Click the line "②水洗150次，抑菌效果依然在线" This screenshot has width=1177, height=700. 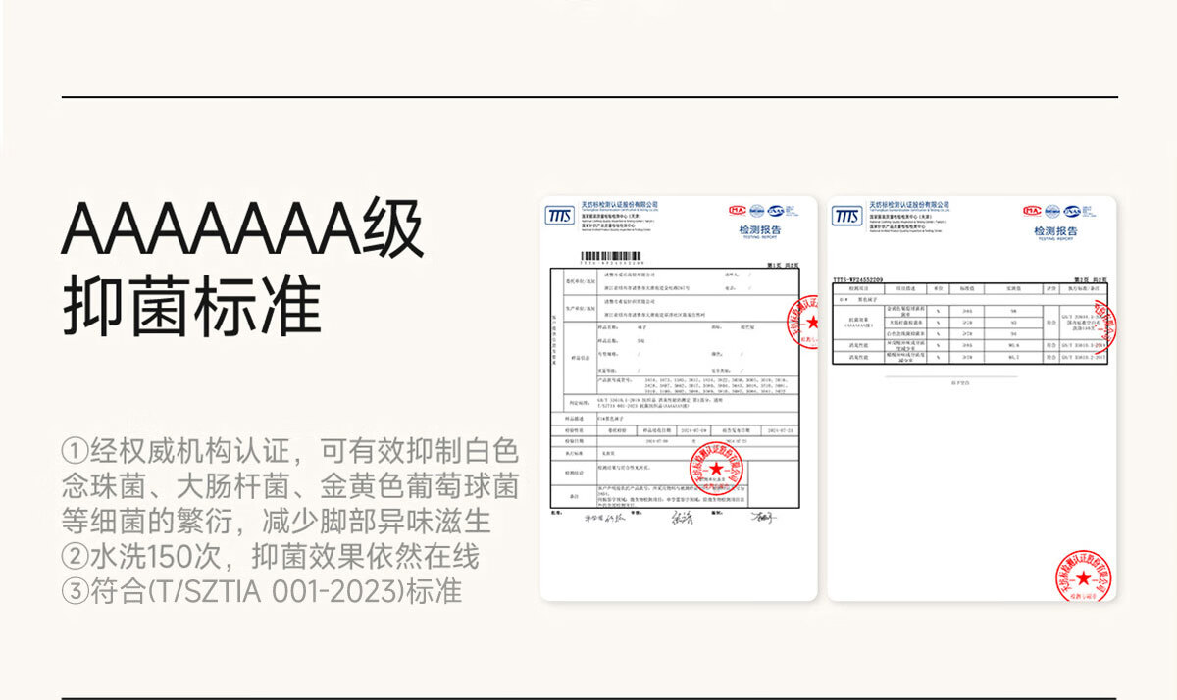tap(270, 556)
